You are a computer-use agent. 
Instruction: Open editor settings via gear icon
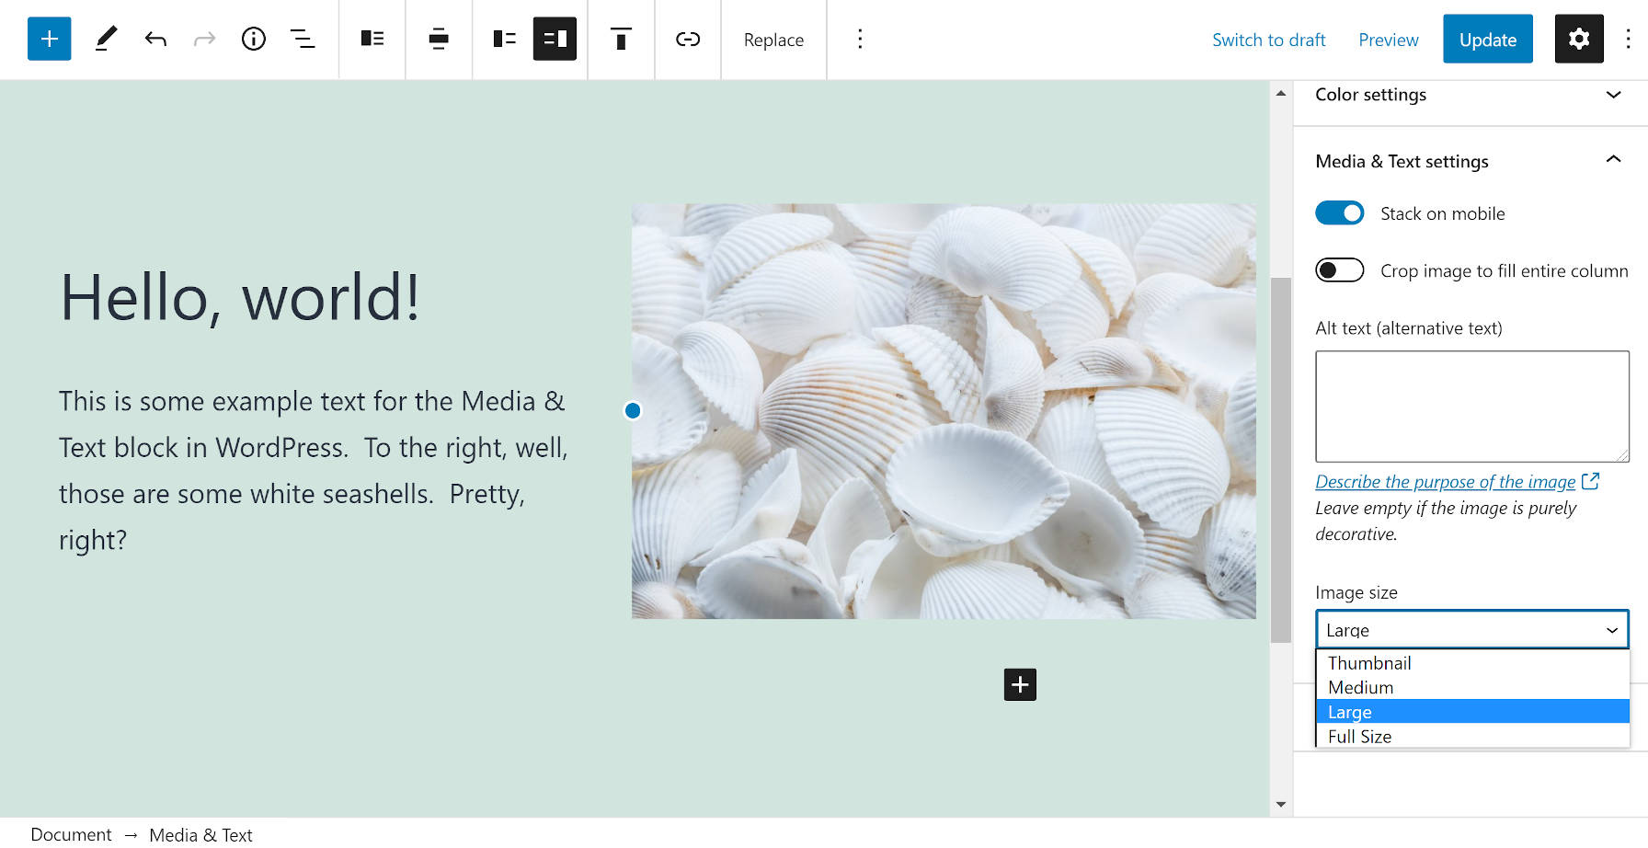tap(1579, 39)
